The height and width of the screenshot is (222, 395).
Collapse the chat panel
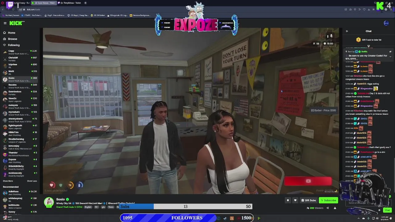[347, 31]
